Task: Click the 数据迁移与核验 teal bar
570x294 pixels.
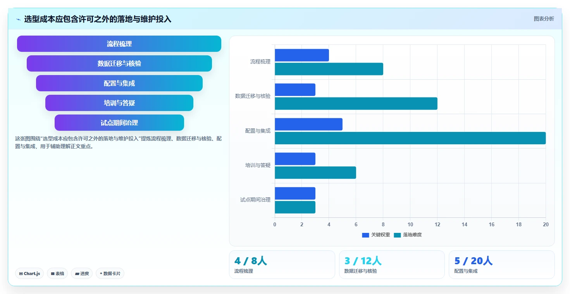Action: pyautogui.click(x=356, y=103)
